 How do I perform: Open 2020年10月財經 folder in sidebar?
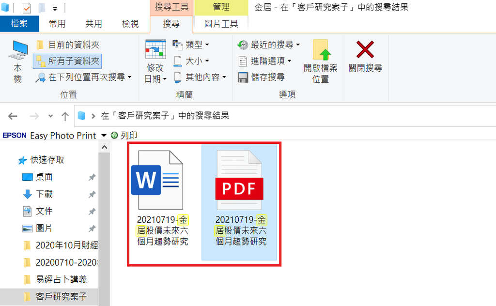[60, 245]
